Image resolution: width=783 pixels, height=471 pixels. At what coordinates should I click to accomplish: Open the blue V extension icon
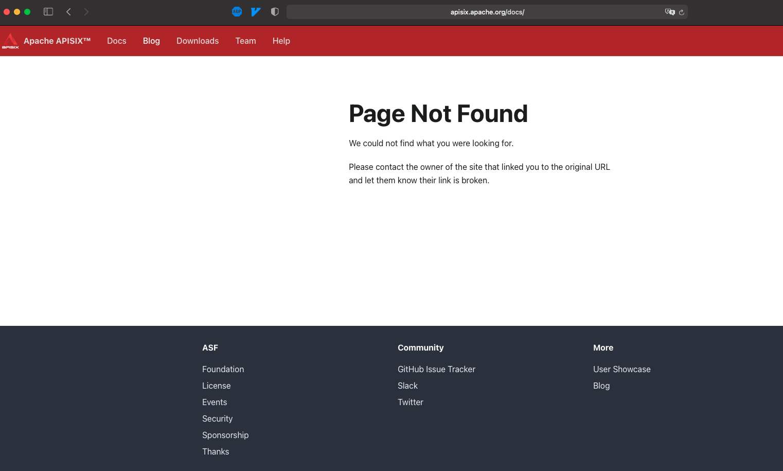[256, 11]
